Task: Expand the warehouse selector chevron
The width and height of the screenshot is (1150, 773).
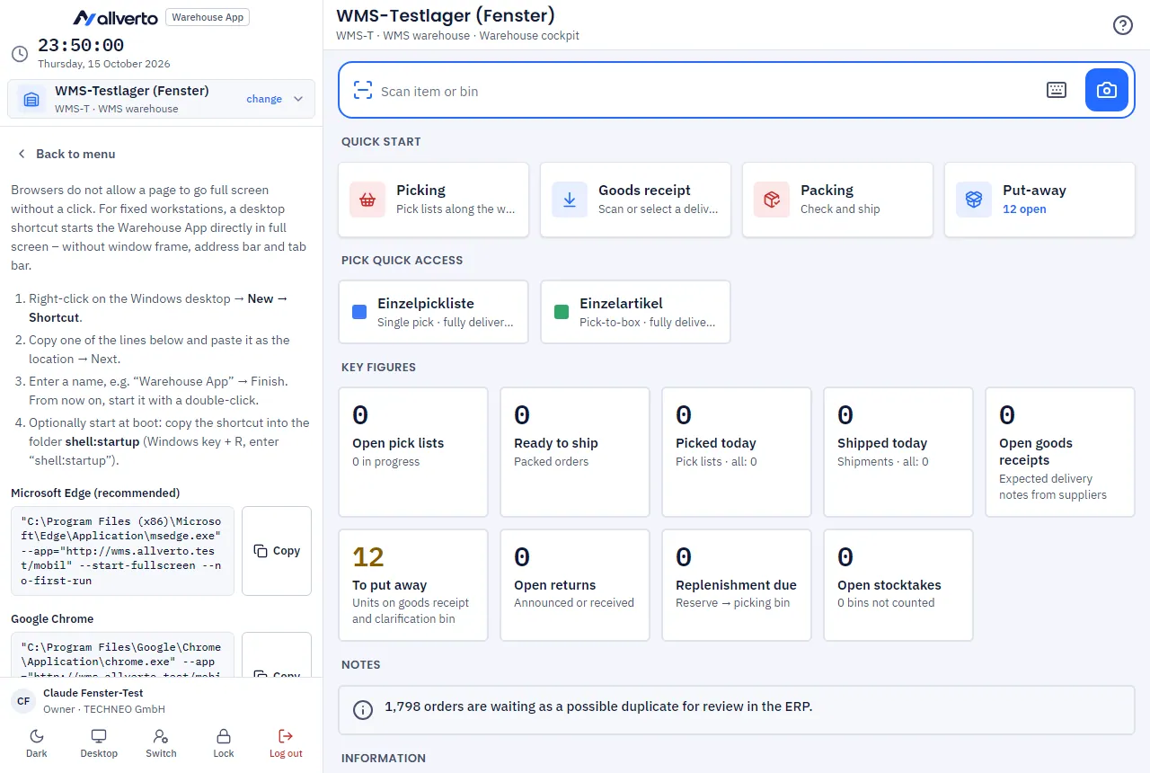Action: pos(298,99)
